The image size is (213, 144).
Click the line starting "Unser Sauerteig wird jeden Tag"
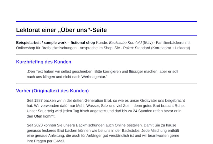[x=104, y=111]
